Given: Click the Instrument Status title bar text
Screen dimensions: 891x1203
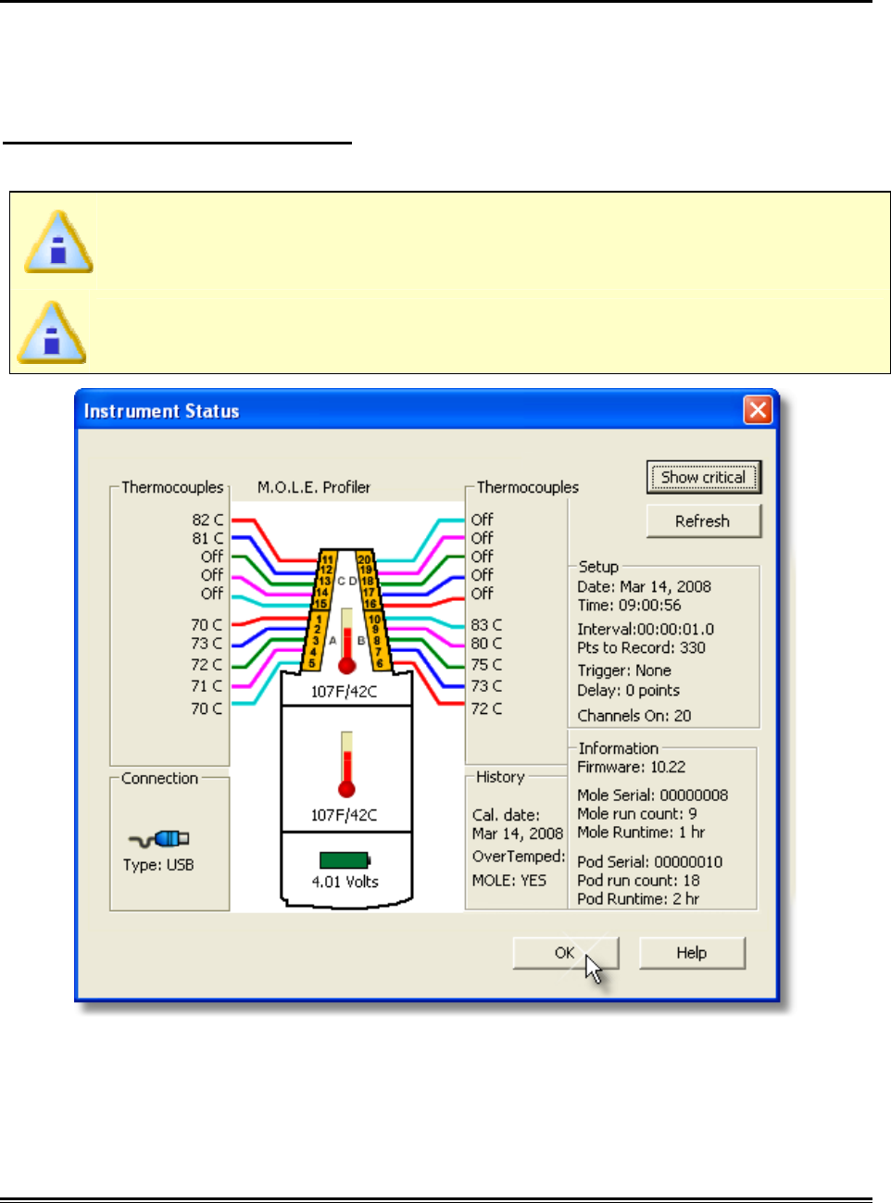Looking at the screenshot, I should click(162, 410).
